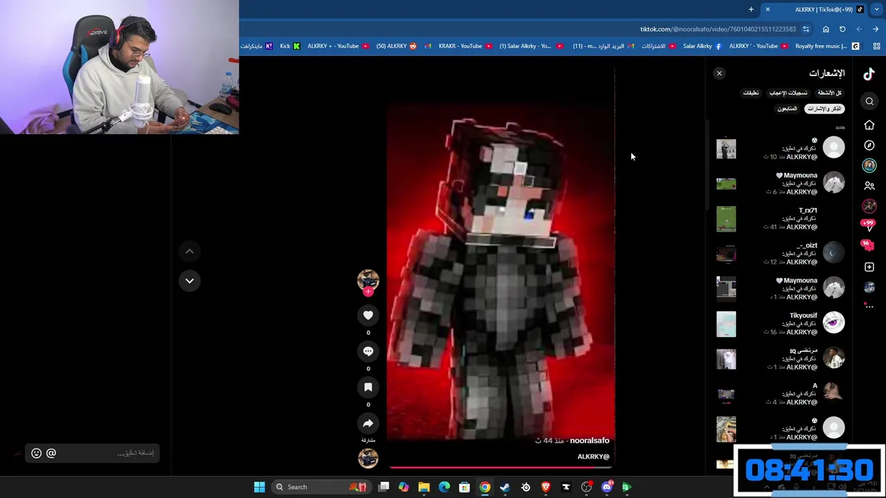Open a new browser tab

click(751, 10)
